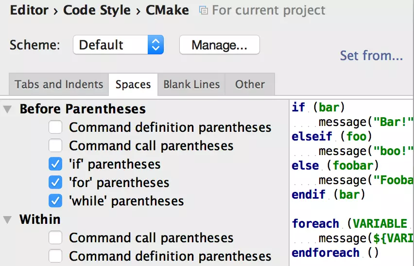Disable the 'for' parentheses option
Viewport: 414px width, 266px height.
tap(55, 183)
